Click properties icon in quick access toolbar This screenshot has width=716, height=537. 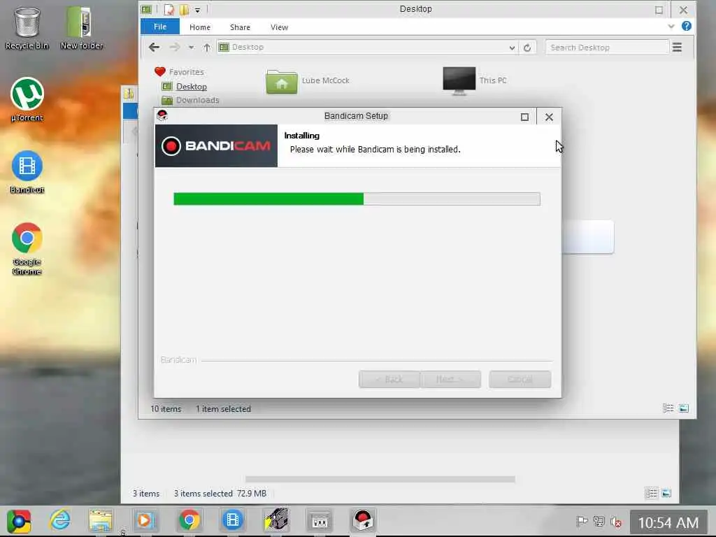point(169,9)
